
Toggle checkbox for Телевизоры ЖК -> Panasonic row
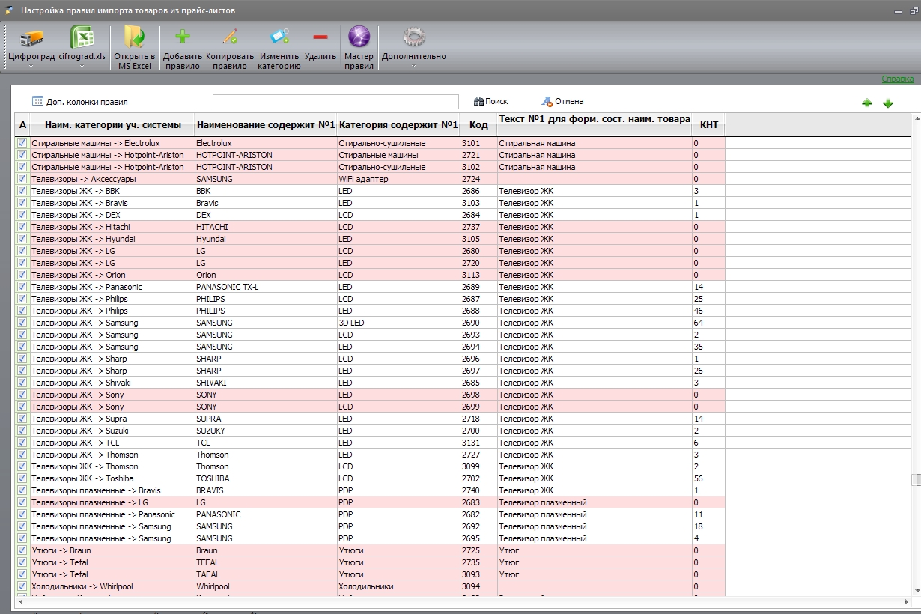click(x=22, y=287)
